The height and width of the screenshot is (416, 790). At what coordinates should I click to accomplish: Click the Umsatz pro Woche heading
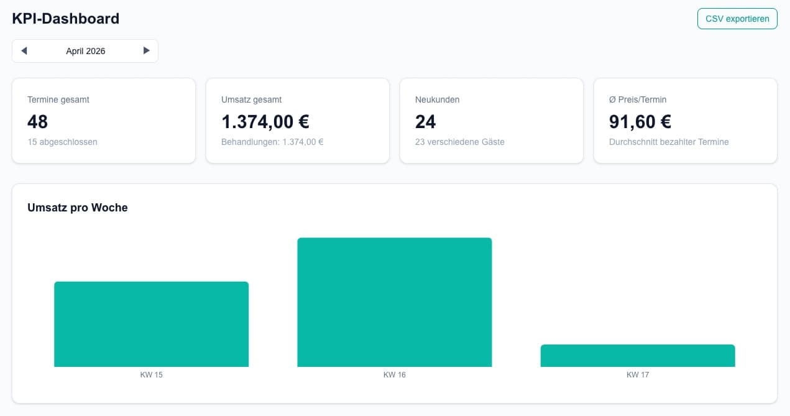click(x=77, y=208)
